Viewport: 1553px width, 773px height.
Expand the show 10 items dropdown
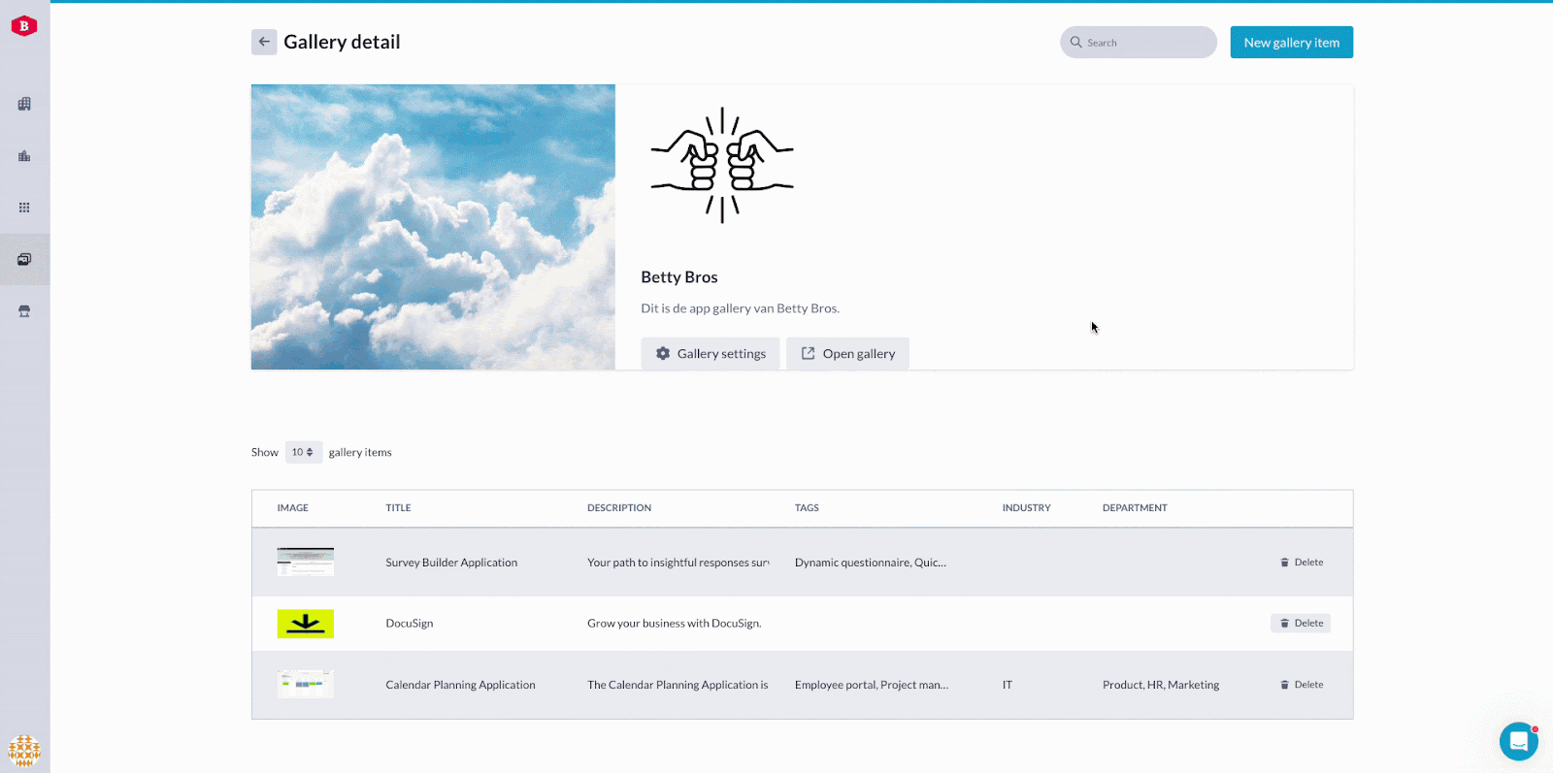click(303, 452)
